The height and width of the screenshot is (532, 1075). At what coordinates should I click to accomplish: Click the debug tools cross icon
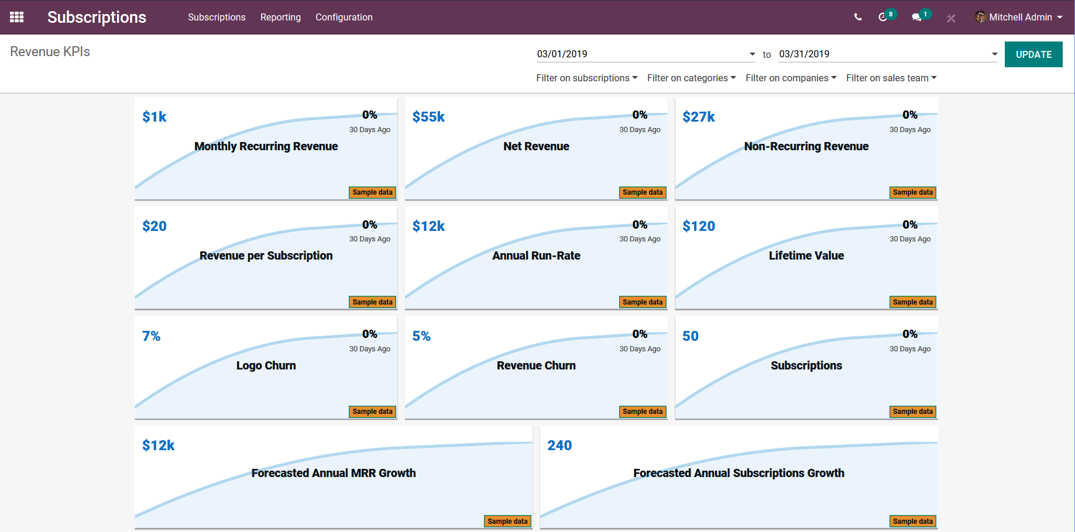[951, 18]
